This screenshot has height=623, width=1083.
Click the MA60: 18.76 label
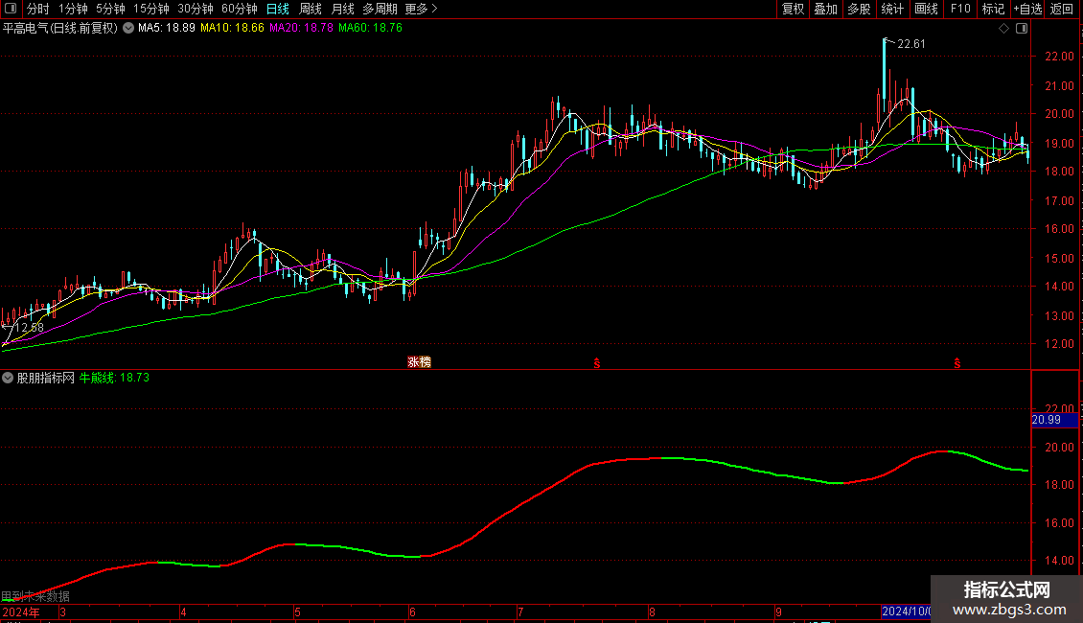tap(370, 29)
